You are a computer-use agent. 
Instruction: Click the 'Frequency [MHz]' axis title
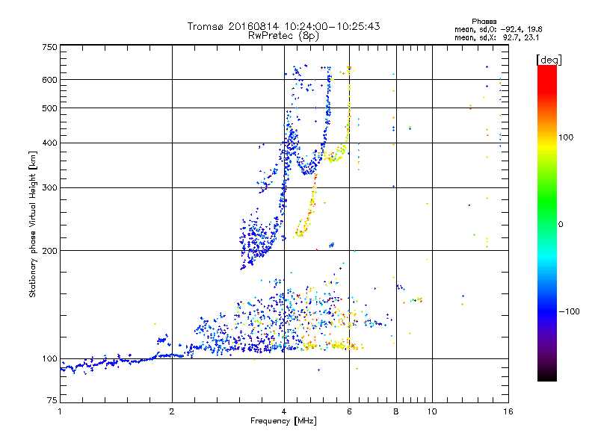click(283, 421)
